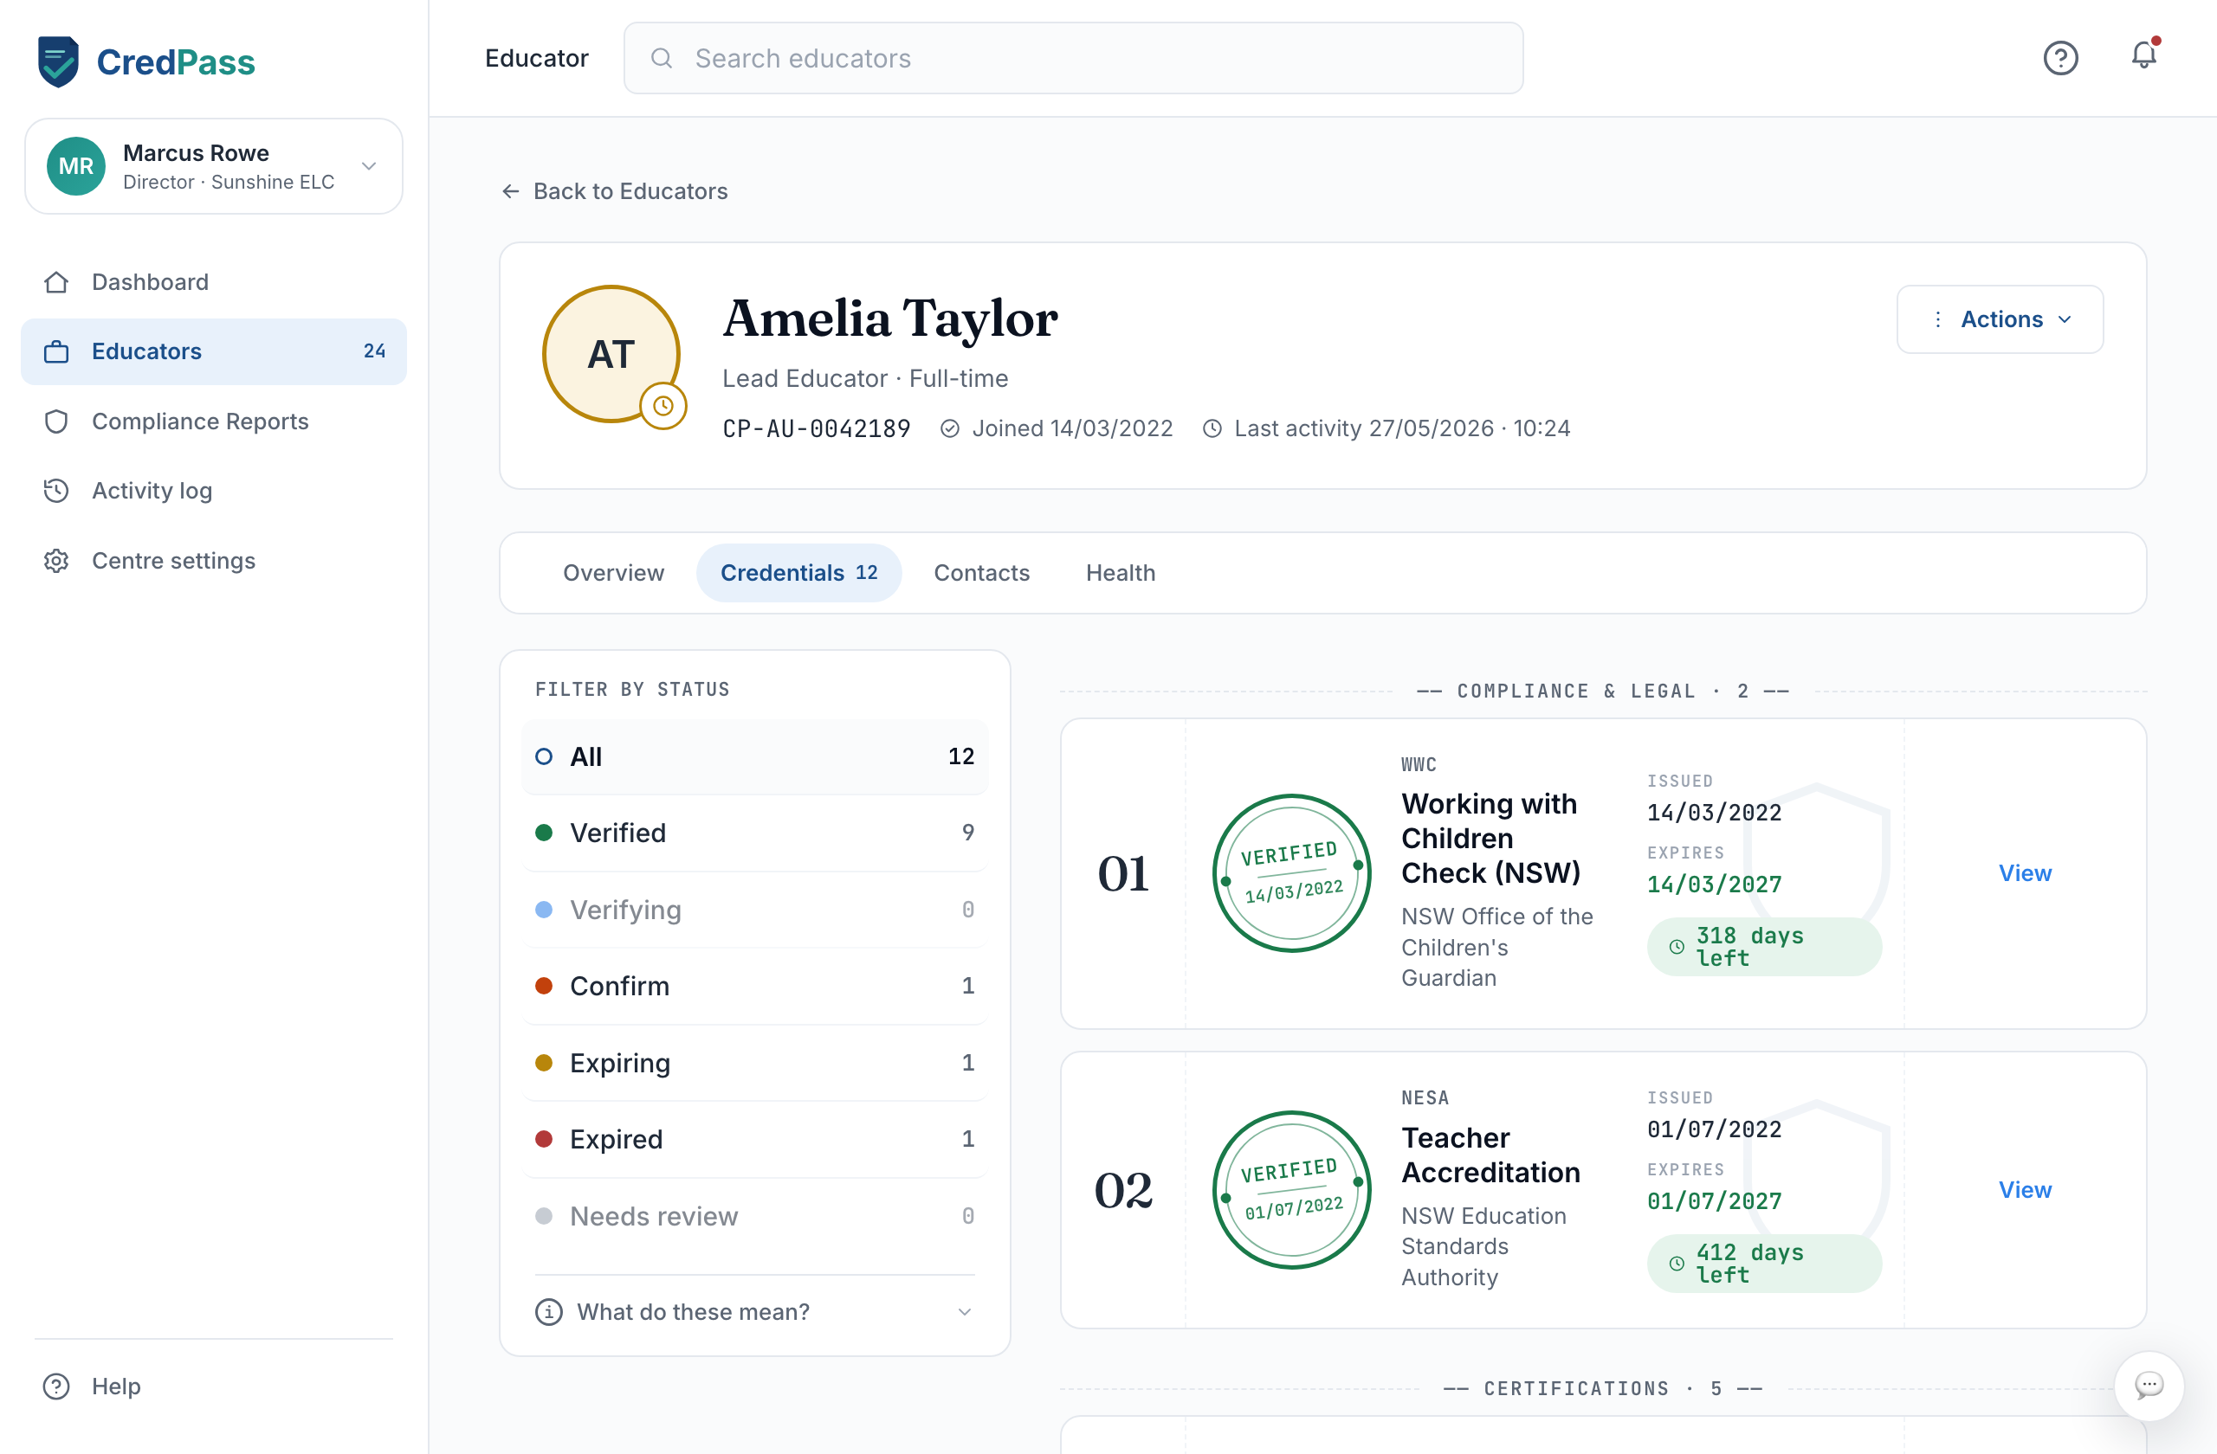Expand What do these mean section

click(755, 1311)
